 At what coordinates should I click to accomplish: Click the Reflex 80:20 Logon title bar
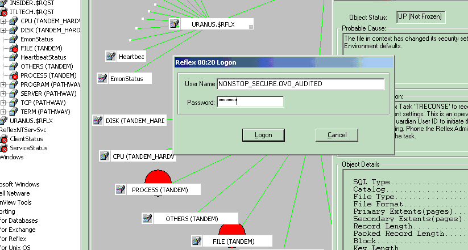[x=284, y=62]
